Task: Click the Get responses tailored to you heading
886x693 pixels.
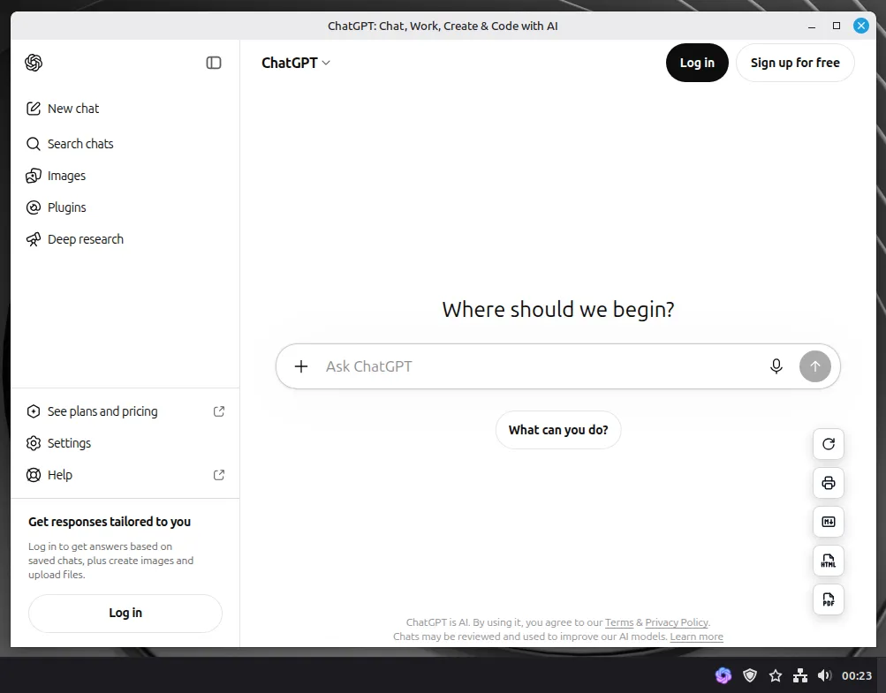Action: tap(110, 522)
